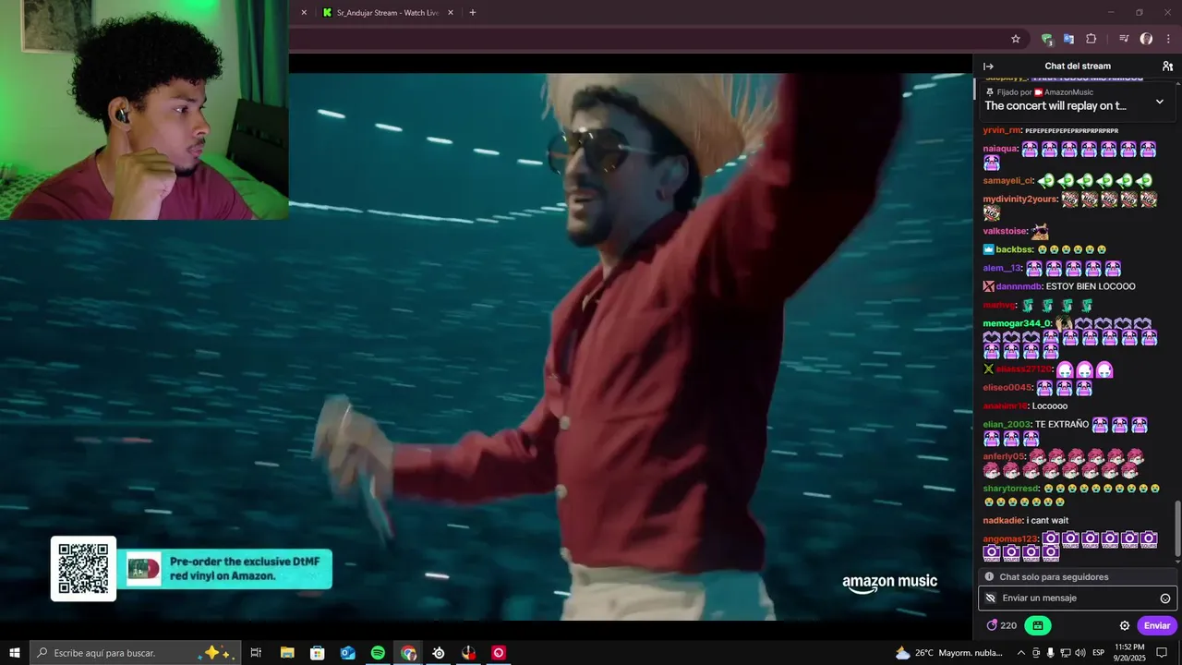Open the red circle recorder app on the taskbar

coord(499,653)
